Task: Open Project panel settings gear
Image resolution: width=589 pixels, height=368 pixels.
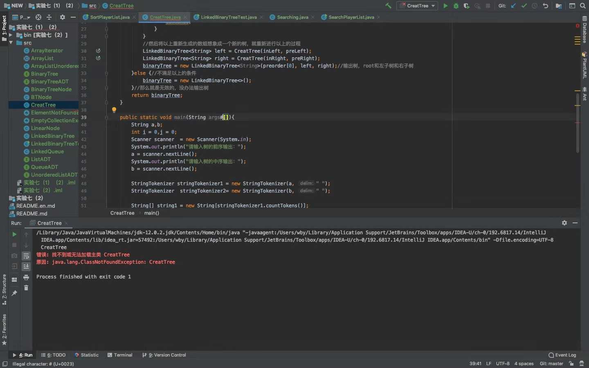Action: (x=63, y=17)
